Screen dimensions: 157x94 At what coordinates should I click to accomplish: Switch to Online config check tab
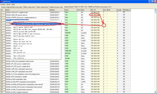(42, 7)
